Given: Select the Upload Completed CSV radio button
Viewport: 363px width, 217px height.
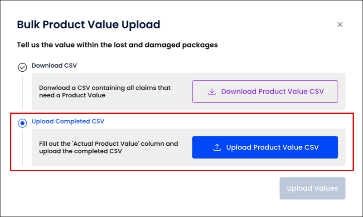Looking at the screenshot, I should 23,123.
